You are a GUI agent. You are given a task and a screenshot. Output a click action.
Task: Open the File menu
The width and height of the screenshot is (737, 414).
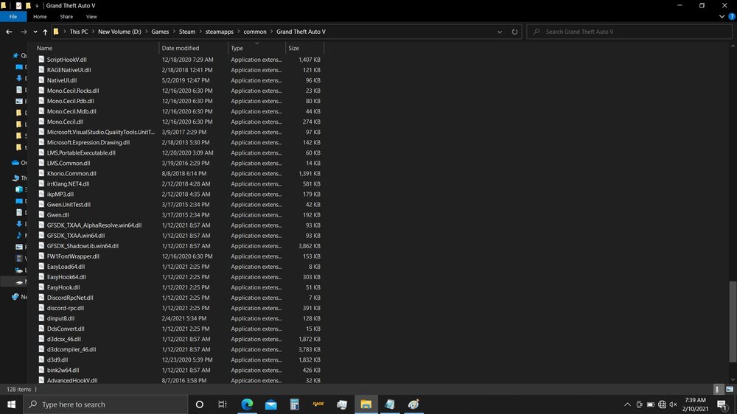tap(13, 16)
